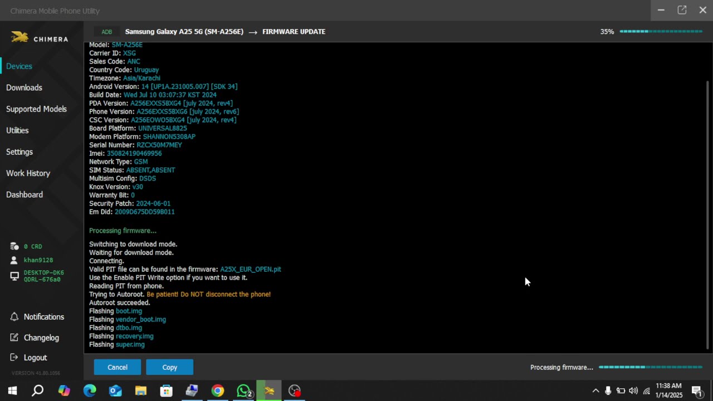Click the computer monitor icon beside DESKTOP-DK6
The image size is (713, 401).
coord(14,276)
